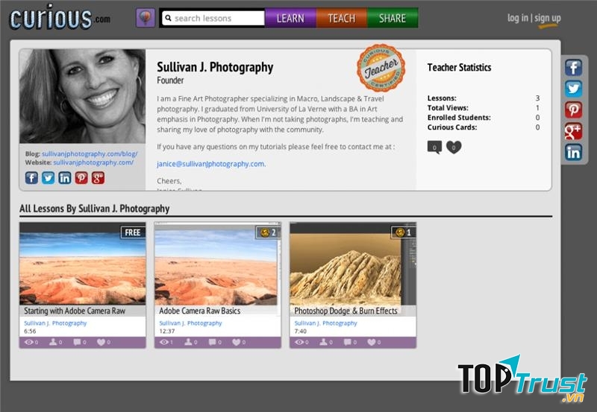Open the sullivanjphotography.com/blog/ link
597x412 pixels.
click(x=90, y=154)
